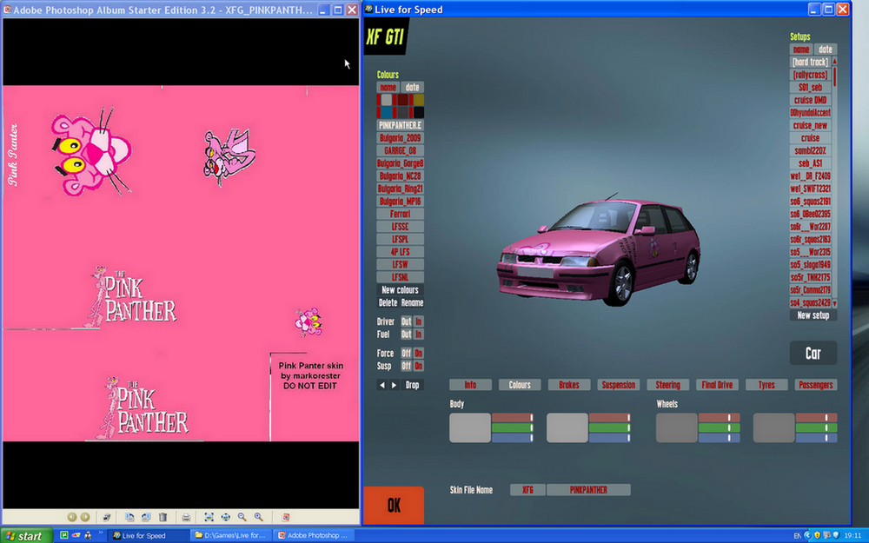Screen dimensions: 869x543
Task: Click the eBay quick launch icon
Action: tap(76, 535)
